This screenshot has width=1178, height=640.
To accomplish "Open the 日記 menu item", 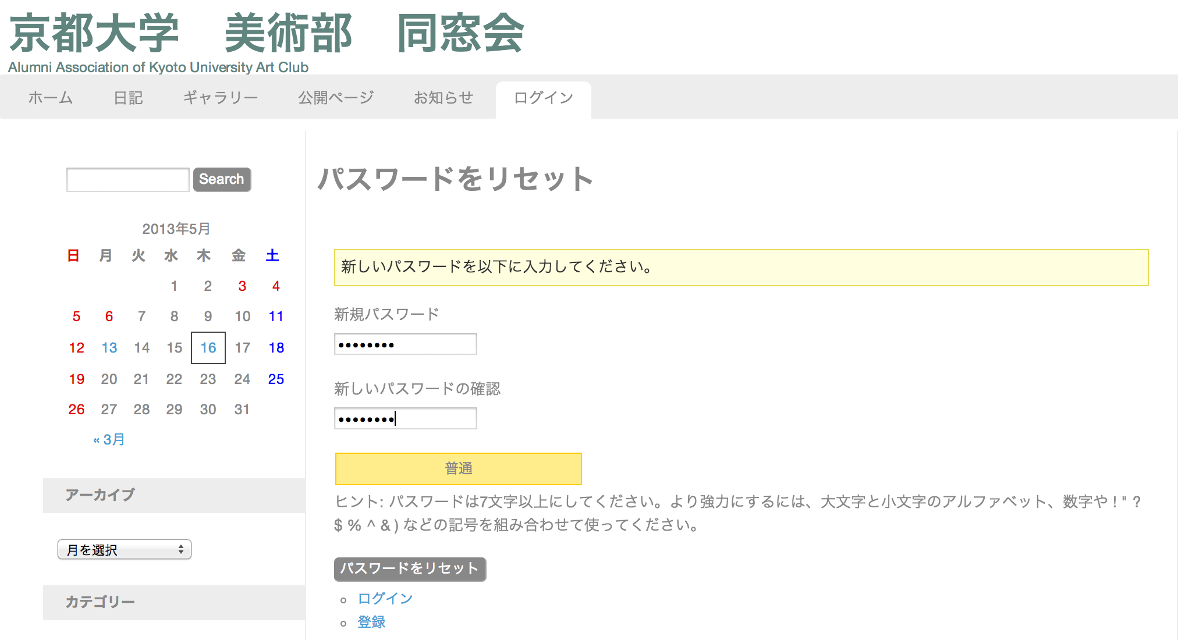I will click(x=128, y=98).
